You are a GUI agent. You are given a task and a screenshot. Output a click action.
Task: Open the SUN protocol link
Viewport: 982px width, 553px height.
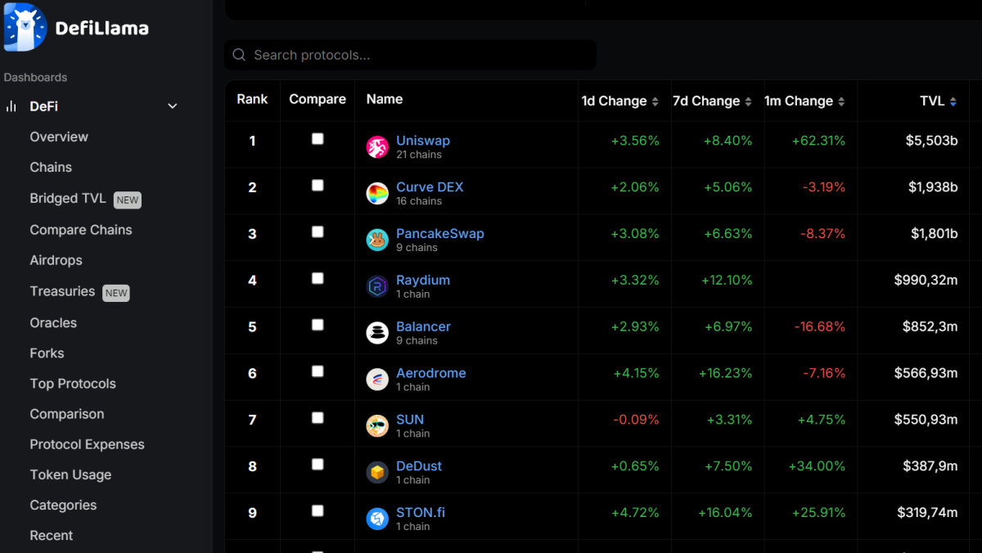(410, 420)
